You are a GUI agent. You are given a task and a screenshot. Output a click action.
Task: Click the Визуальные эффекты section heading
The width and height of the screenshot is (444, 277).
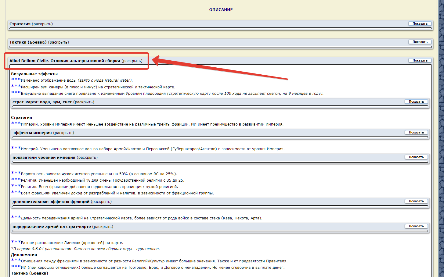tap(34, 74)
